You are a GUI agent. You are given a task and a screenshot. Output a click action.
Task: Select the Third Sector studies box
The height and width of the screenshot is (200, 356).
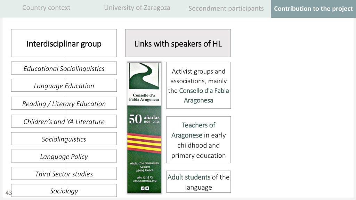tap(64, 174)
